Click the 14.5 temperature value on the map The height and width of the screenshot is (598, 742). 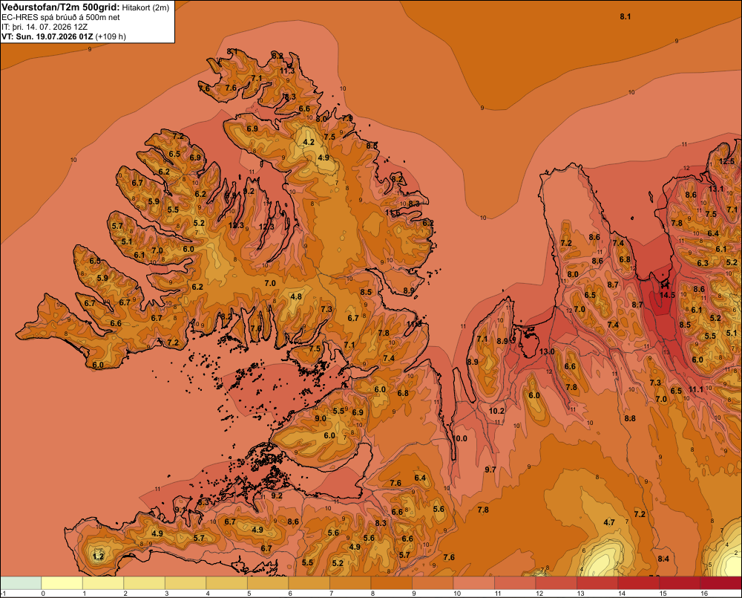[x=667, y=295]
